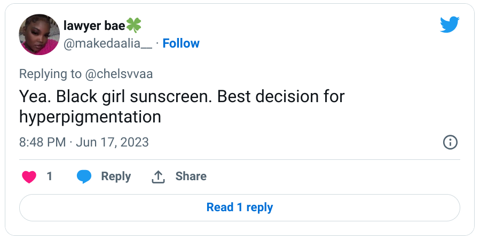Click the display name lawyer bae

[x=93, y=25]
